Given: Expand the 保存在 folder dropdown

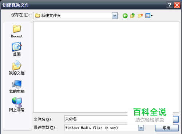Looking at the screenshot, I should click(x=115, y=16).
